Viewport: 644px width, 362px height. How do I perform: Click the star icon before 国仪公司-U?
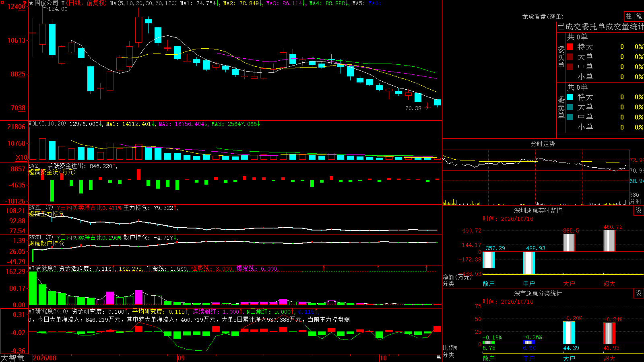31,3
